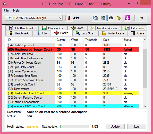The image size is (153, 134).
Task: Click the 'failed' status cell
Action: pos(128,50)
